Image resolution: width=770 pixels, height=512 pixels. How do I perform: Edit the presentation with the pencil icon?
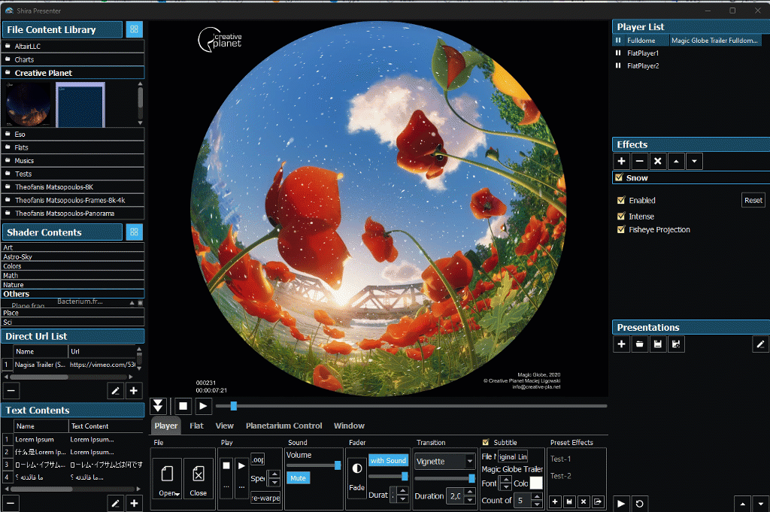coord(760,344)
